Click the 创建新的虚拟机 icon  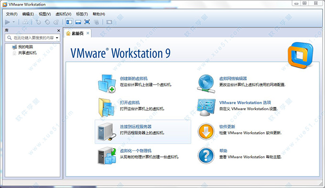click(x=107, y=84)
